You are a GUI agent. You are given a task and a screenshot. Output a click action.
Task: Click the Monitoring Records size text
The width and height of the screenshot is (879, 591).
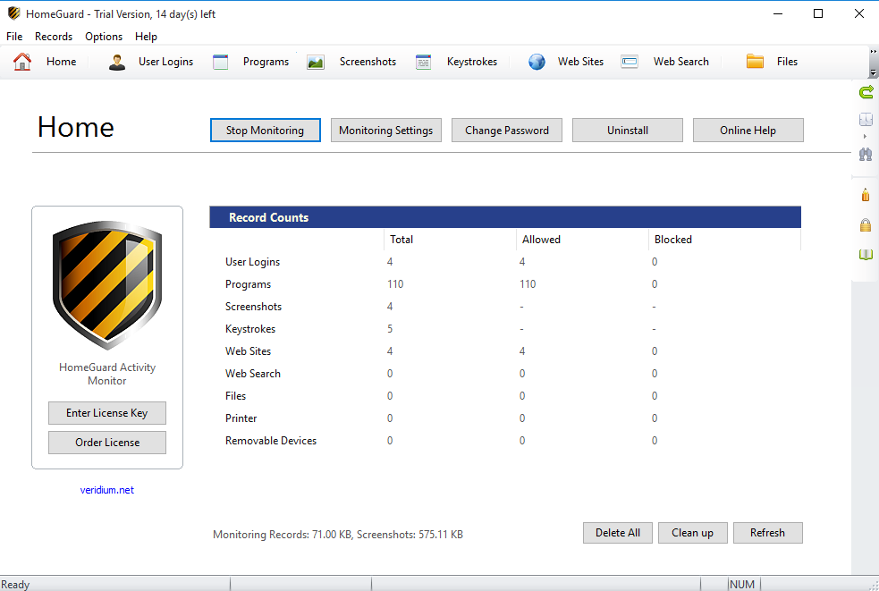(338, 535)
